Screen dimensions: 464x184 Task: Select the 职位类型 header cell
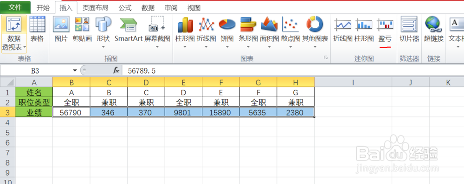34,102
